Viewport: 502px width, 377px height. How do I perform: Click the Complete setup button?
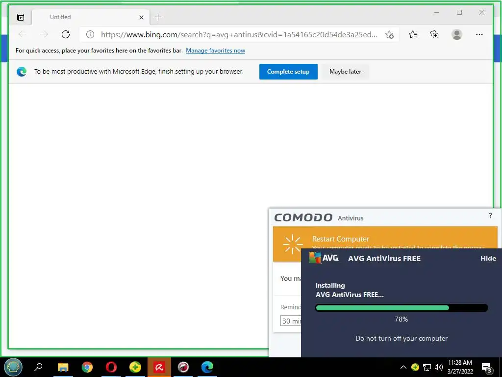coord(288,72)
